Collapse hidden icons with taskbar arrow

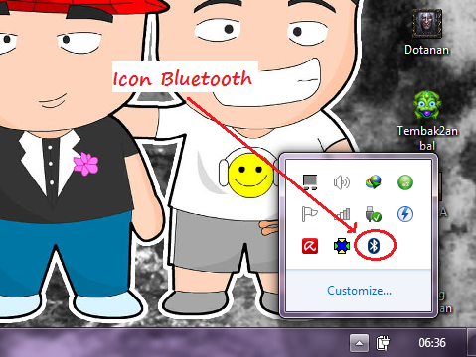point(359,343)
